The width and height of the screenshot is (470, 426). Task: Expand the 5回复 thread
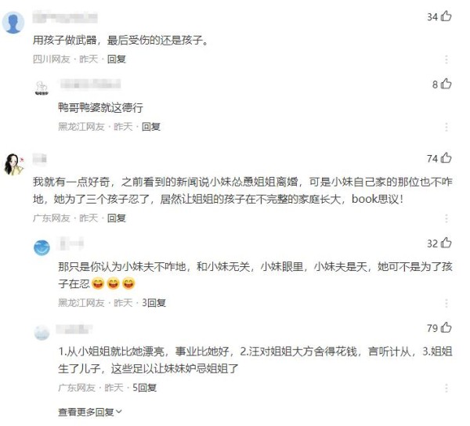click(144, 388)
